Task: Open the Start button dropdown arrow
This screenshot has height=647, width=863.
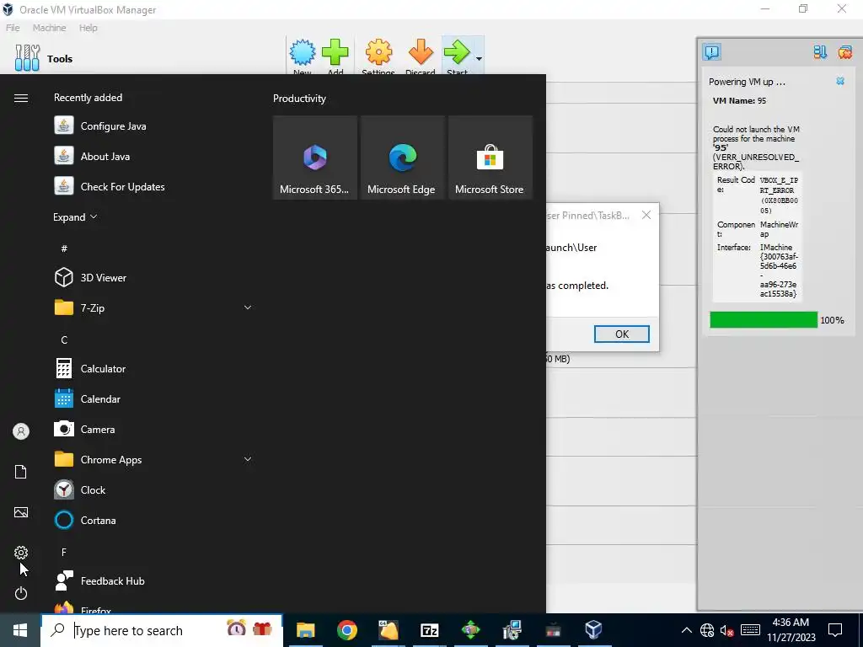Action: pyautogui.click(x=479, y=58)
